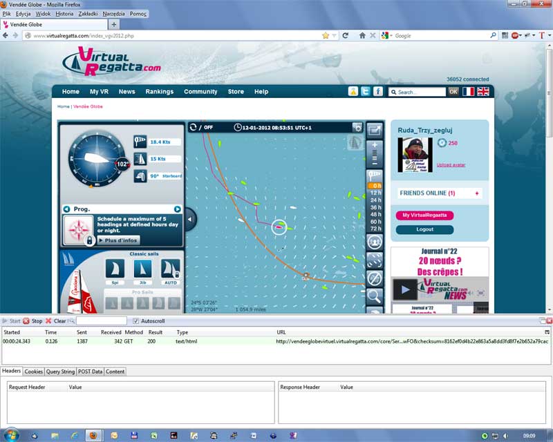
Task: Click the dashed-circle button on the map sidebar
Action: coord(375,260)
